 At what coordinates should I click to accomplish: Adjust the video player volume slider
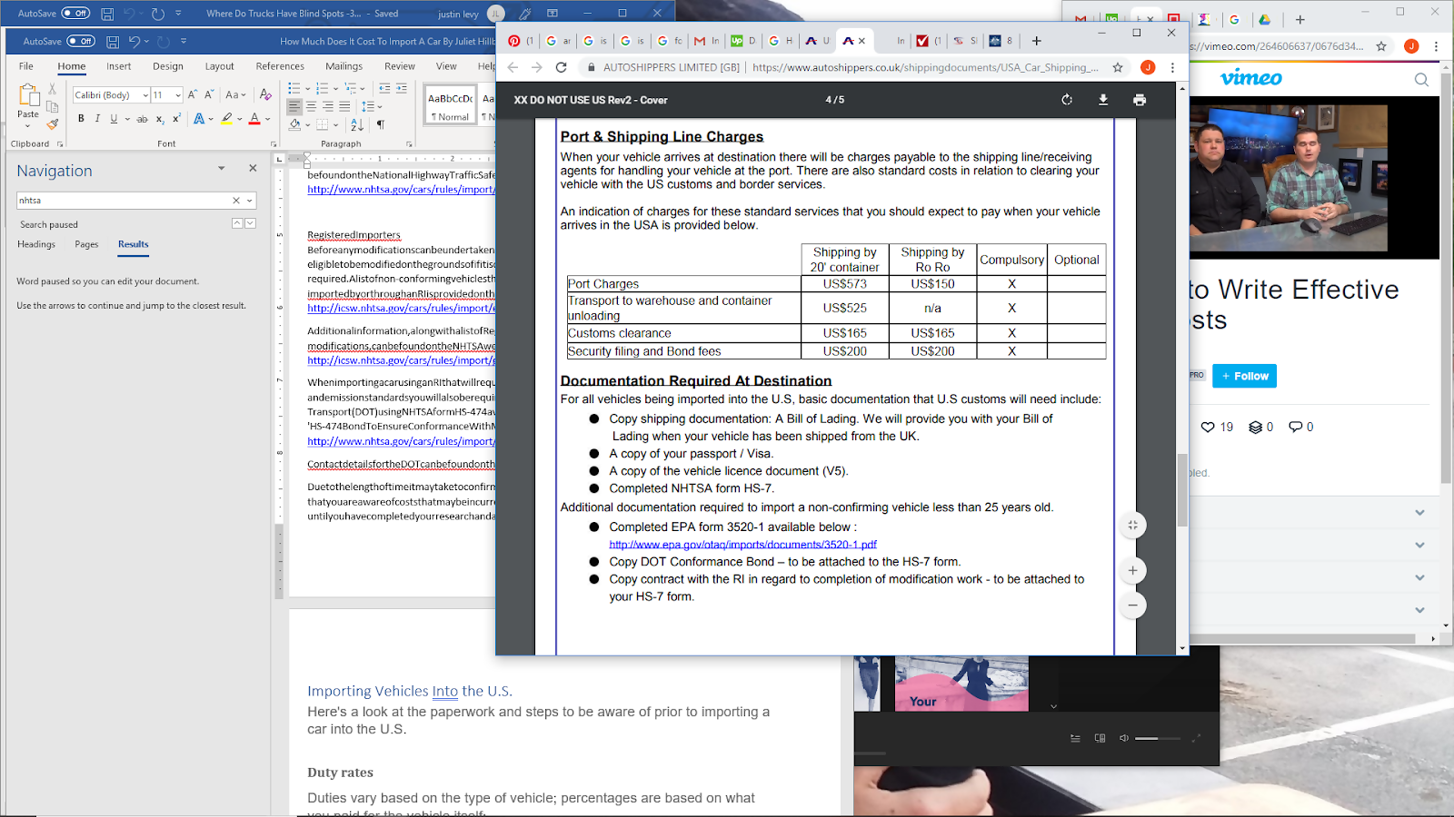click(x=1156, y=738)
